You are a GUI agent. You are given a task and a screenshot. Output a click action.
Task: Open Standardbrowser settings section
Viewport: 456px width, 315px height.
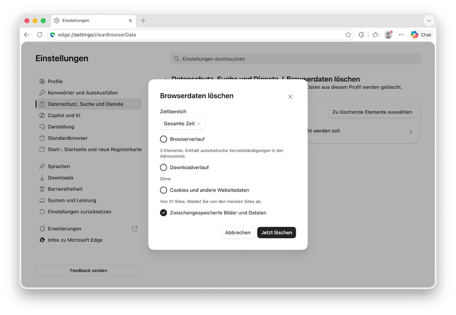tap(88, 138)
